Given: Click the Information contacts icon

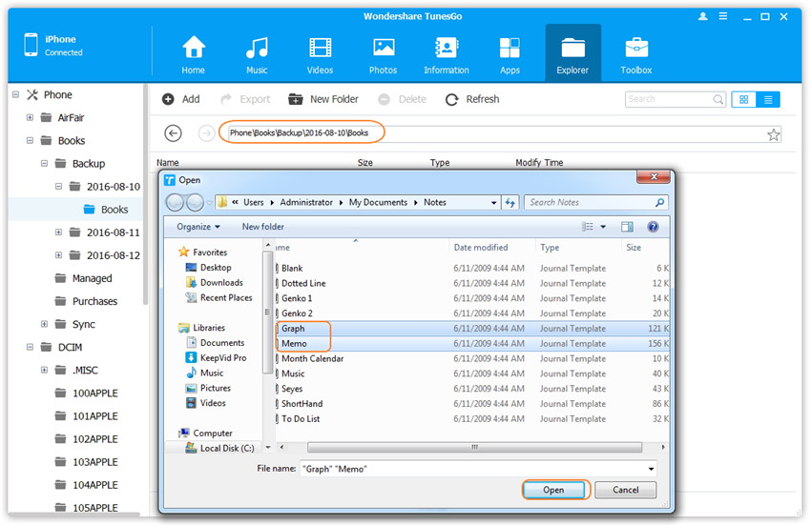Looking at the screenshot, I should pyautogui.click(x=446, y=54).
